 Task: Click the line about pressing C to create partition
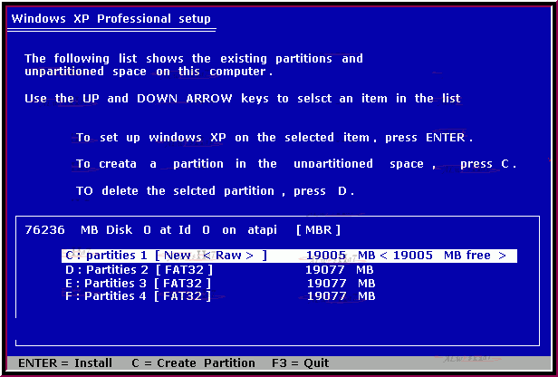tap(296, 164)
